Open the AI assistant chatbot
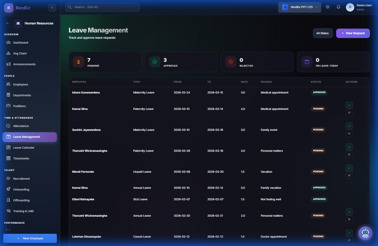The height and width of the screenshot is (246, 378). 365,233
